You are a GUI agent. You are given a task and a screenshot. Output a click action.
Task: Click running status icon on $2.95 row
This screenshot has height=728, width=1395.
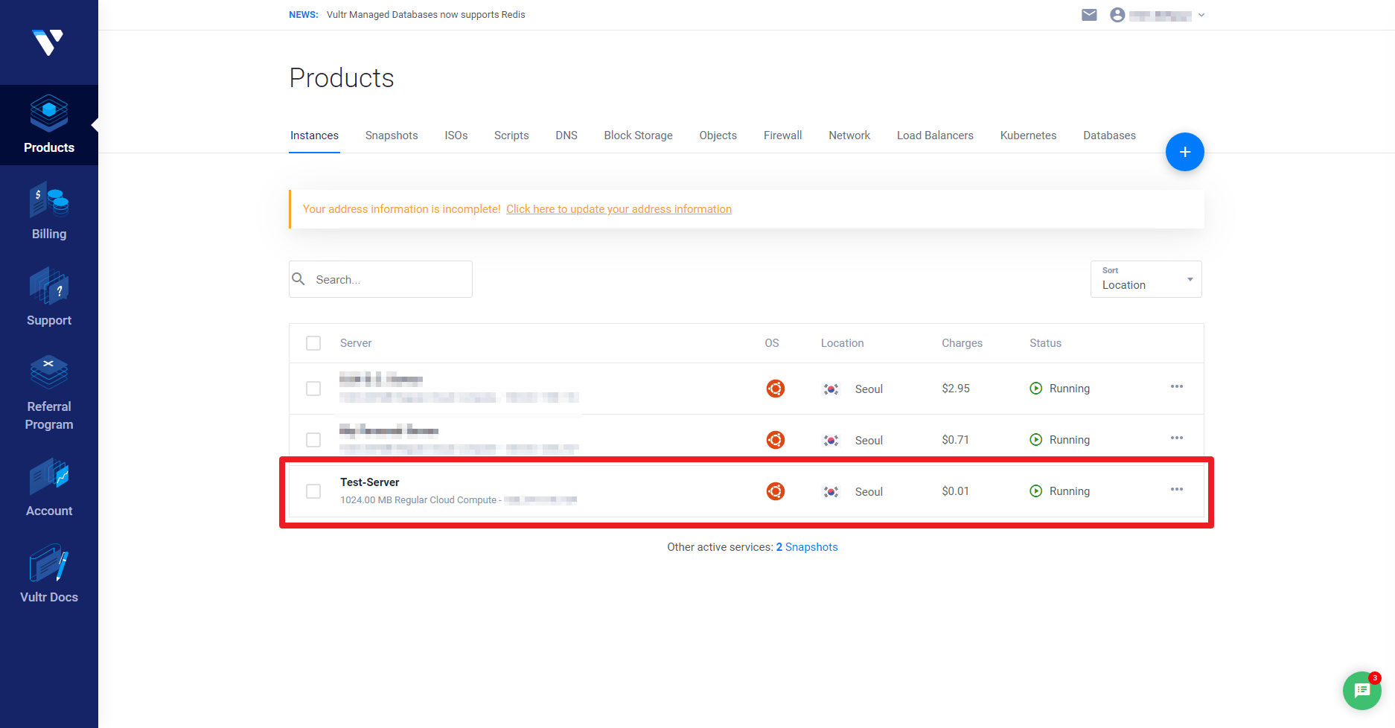tap(1036, 389)
